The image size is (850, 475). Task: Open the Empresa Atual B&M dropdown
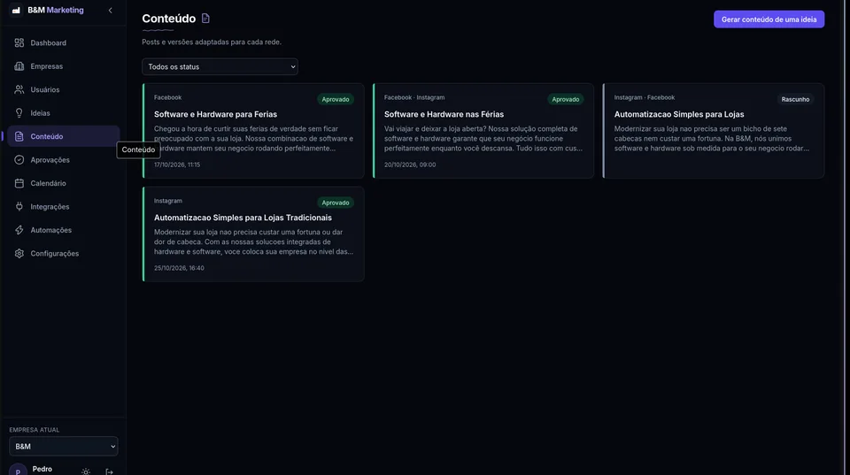tap(64, 447)
